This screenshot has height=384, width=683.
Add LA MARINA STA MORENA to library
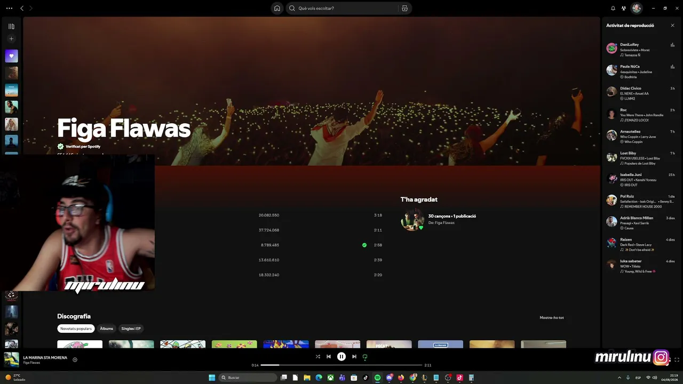click(75, 359)
